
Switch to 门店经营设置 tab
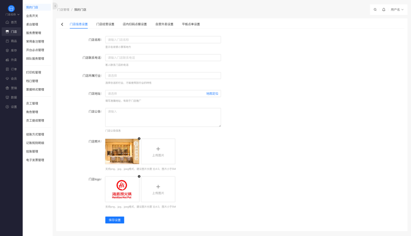[x=105, y=24]
